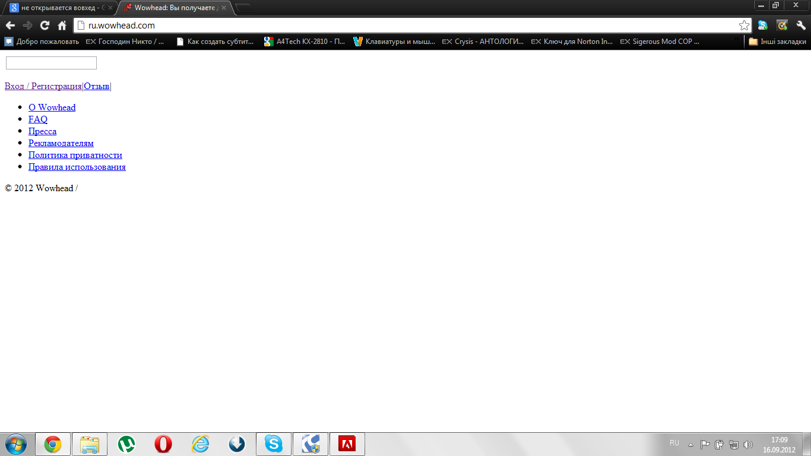Viewport: 811px width, 456px height.
Task: Focus the address bar showing ru.wowhead.com
Action: point(413,25)
